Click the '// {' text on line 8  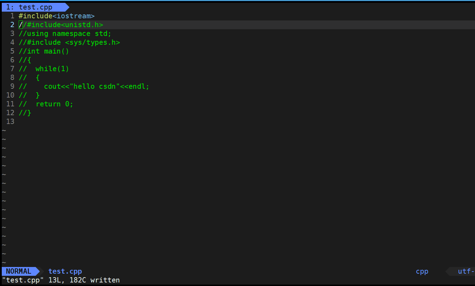tap(29, 77)
